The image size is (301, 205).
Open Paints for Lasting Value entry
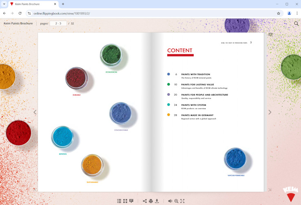[197, 85]
